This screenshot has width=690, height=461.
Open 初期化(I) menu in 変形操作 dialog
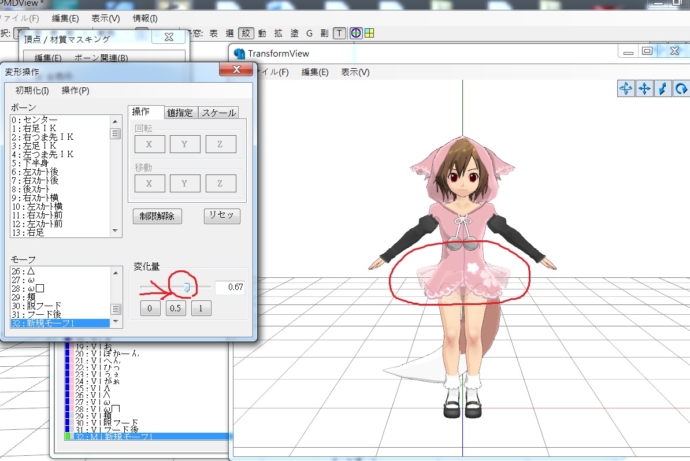32,91
